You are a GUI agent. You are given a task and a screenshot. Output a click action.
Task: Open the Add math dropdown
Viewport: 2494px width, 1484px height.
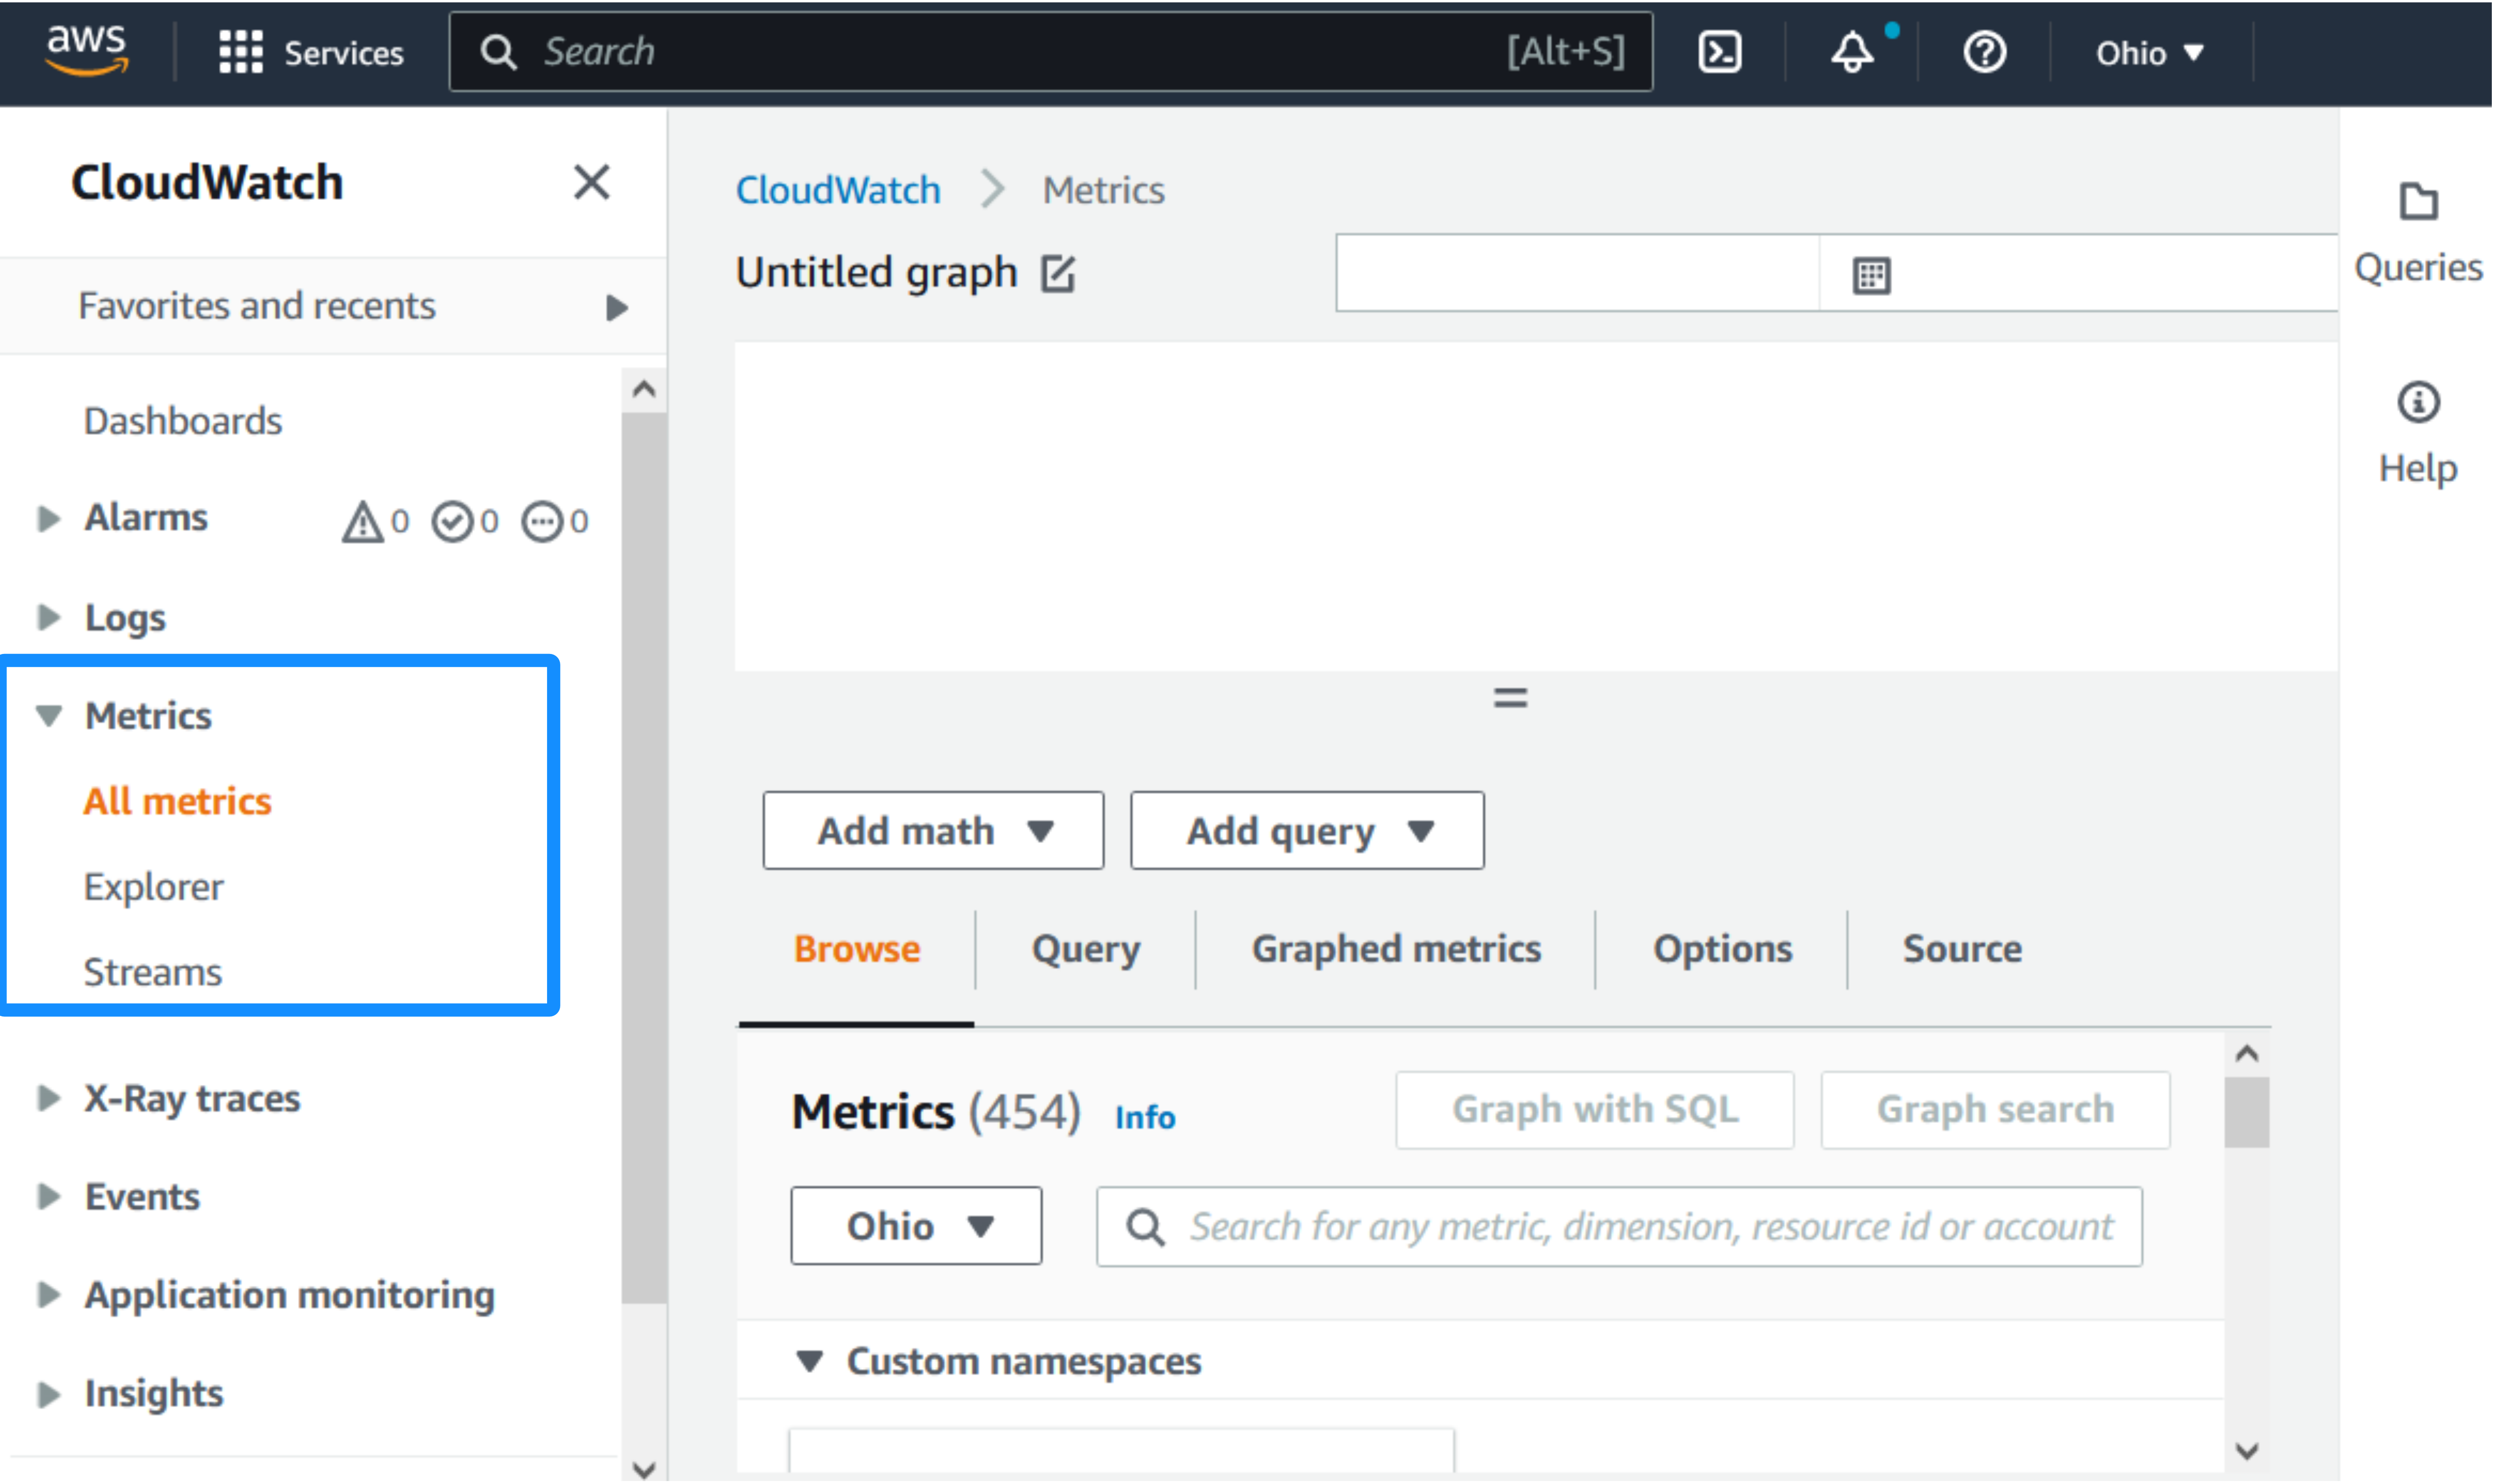pos(932,830)
